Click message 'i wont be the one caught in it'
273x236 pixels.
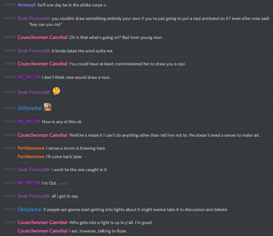[79, 170]
